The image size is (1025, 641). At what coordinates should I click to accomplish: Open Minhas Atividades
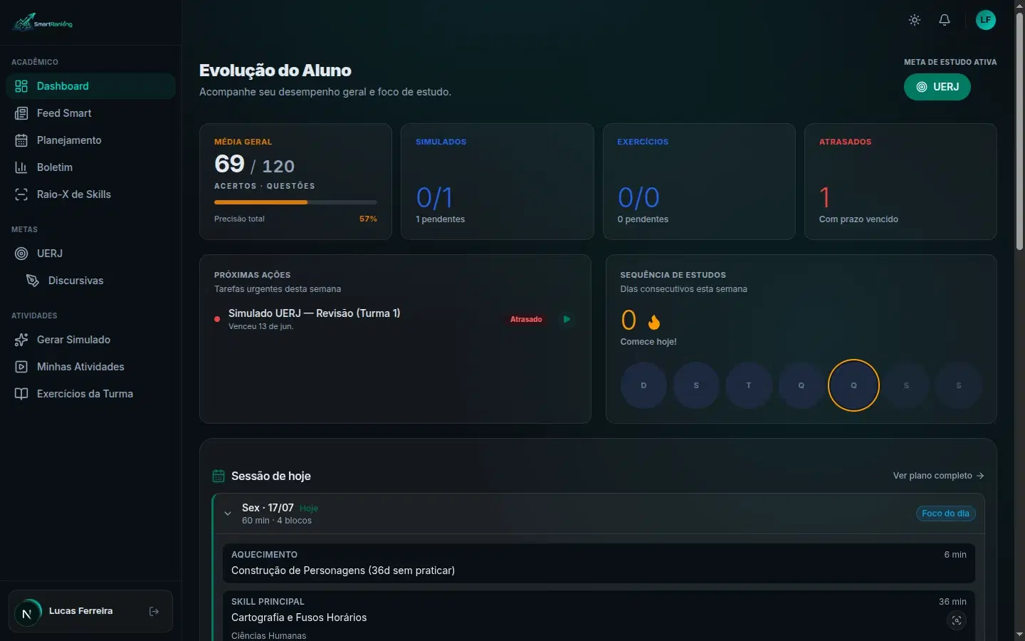tap(90, 367)
